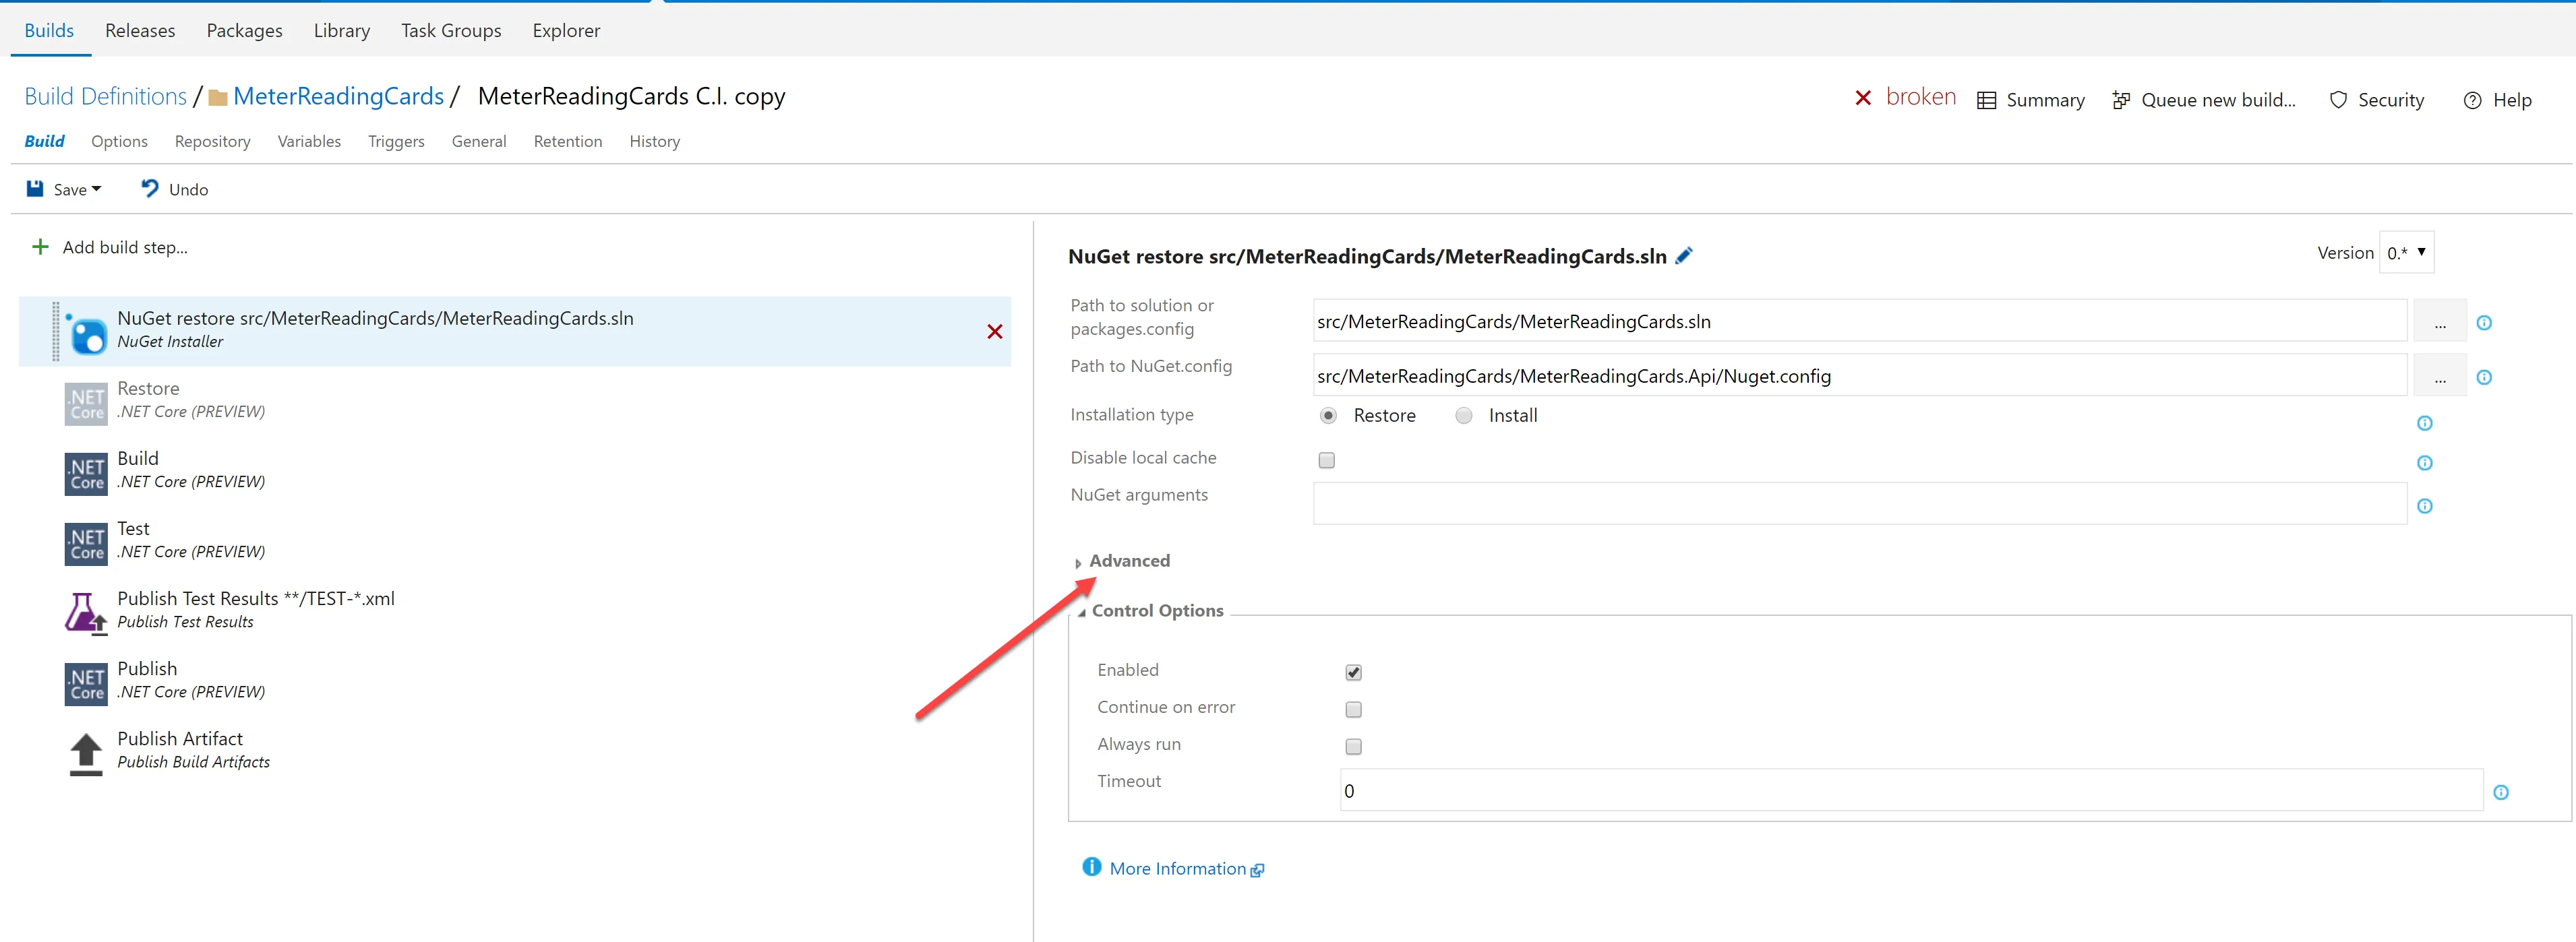
Task: Click info icon for Timeout field
Action: [x=2501, y=792]
